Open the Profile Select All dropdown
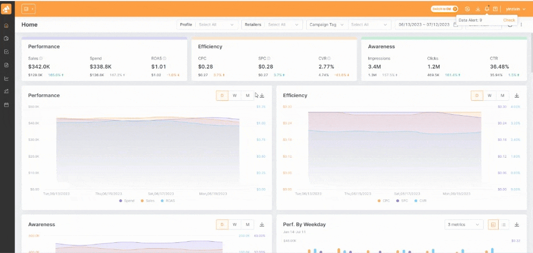 (216, 25)
